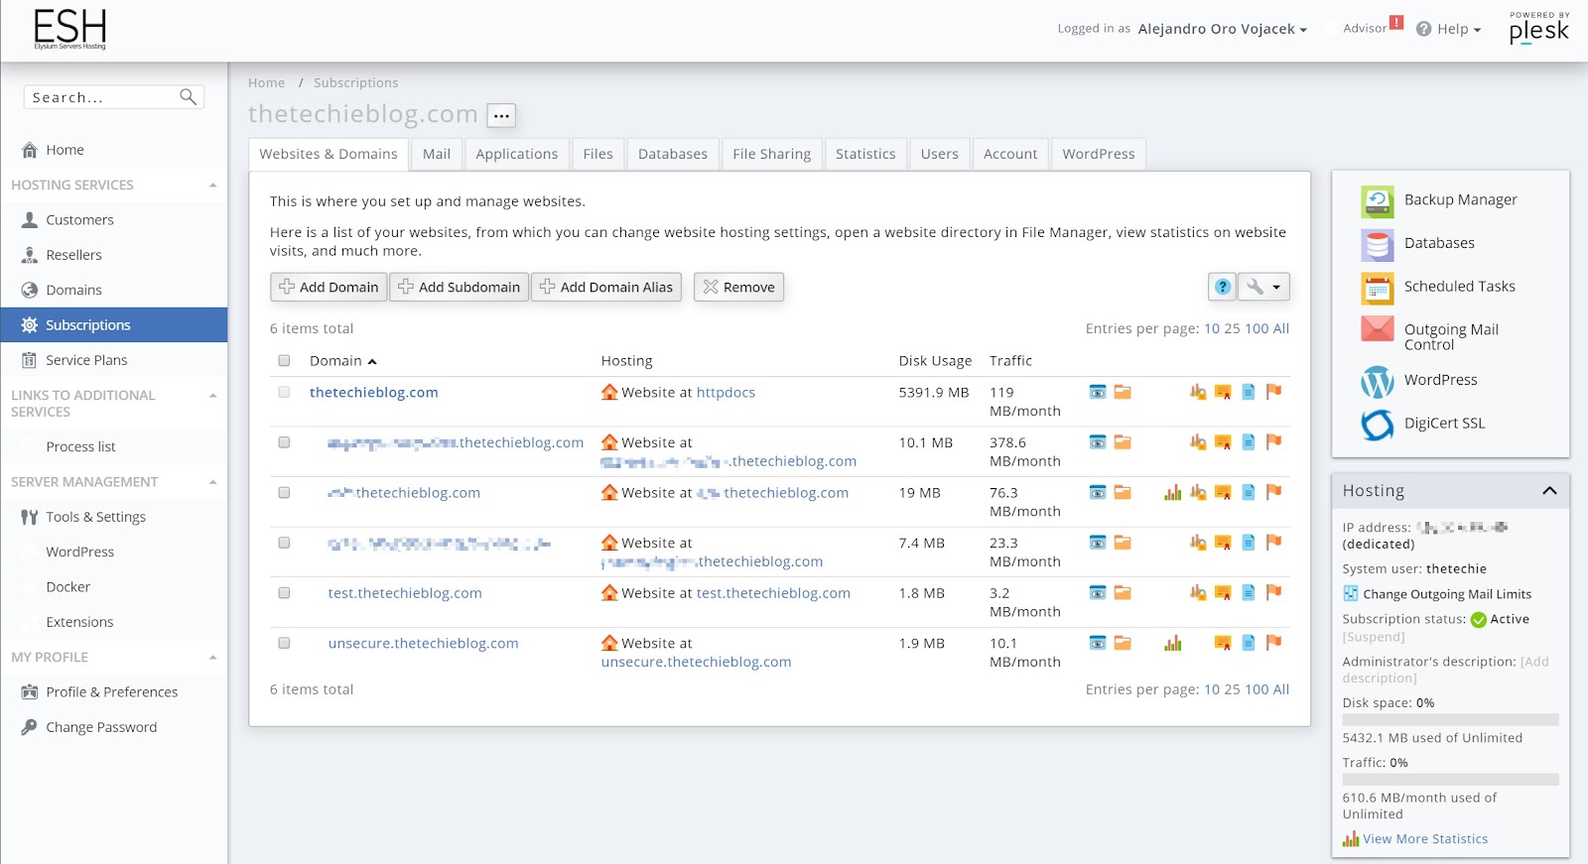Open folder icon in the 7.4 MB row
Screen dimensions: 1588x864
pos(1123,543)
